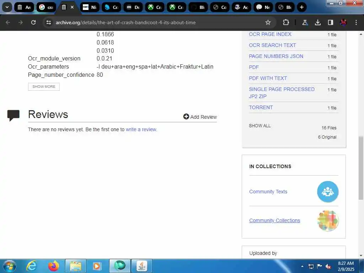The width and height of the screenshot is (364, 273).
Task: Open Windows Explorer from taskbar
Action: click(x=75, y=266)
